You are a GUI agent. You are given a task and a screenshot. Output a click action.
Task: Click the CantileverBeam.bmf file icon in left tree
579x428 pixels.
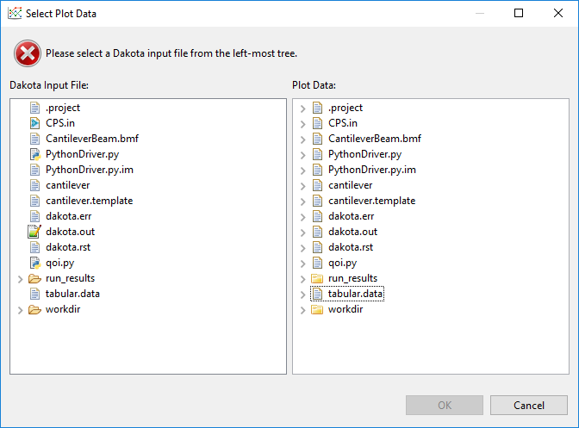click(34, 139)
